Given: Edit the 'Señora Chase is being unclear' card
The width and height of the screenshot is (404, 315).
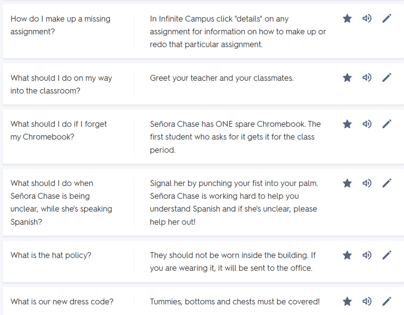Looking at the screenshot, I should click(387, 183).
